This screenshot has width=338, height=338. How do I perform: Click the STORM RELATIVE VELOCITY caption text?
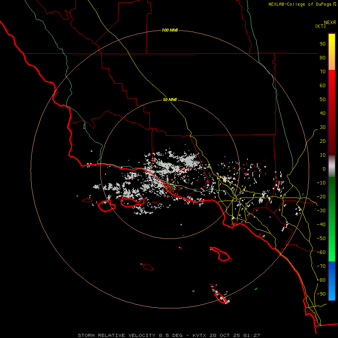[116, 335]
